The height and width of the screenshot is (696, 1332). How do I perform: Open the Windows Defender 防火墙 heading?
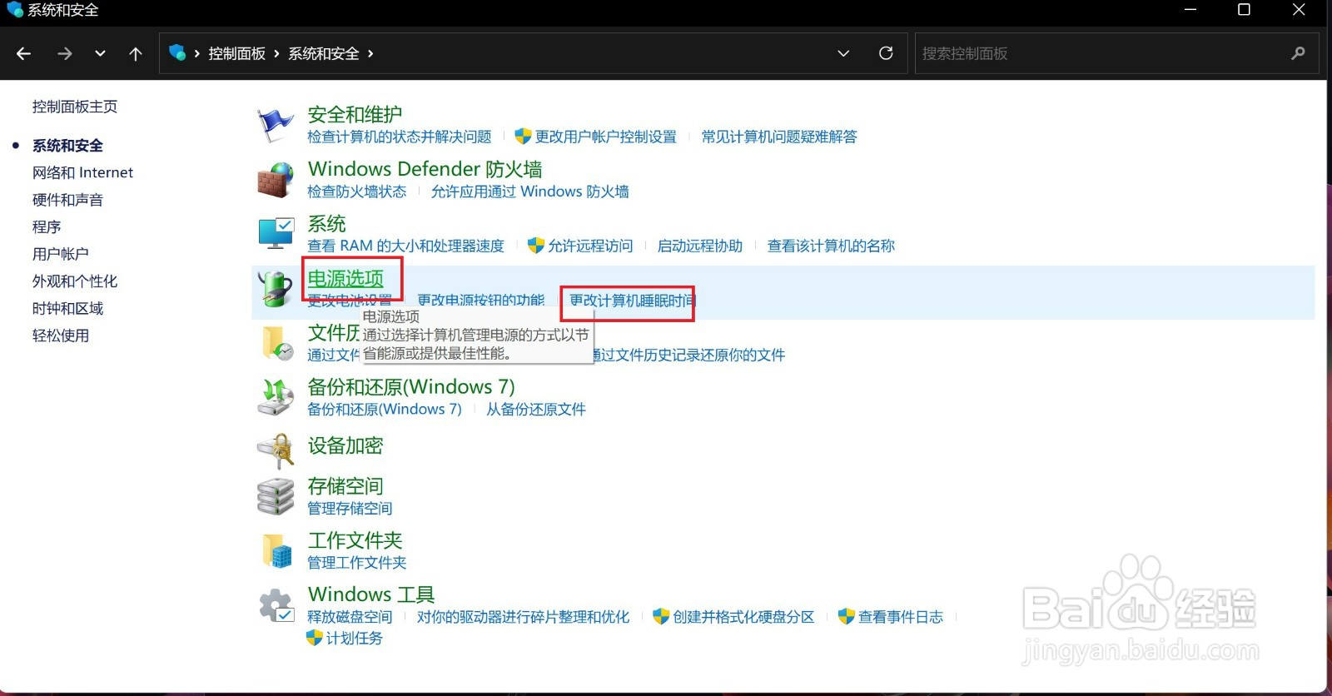tap(425, 169)
